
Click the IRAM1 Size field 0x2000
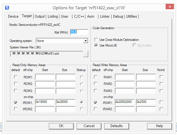(146, 102)
